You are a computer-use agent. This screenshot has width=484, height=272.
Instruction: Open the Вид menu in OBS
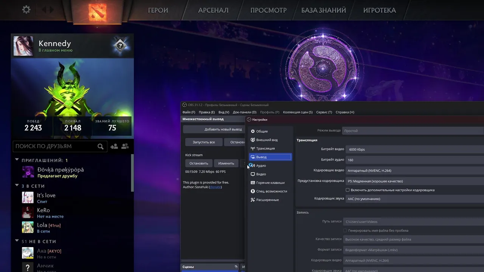pos(224,112)
